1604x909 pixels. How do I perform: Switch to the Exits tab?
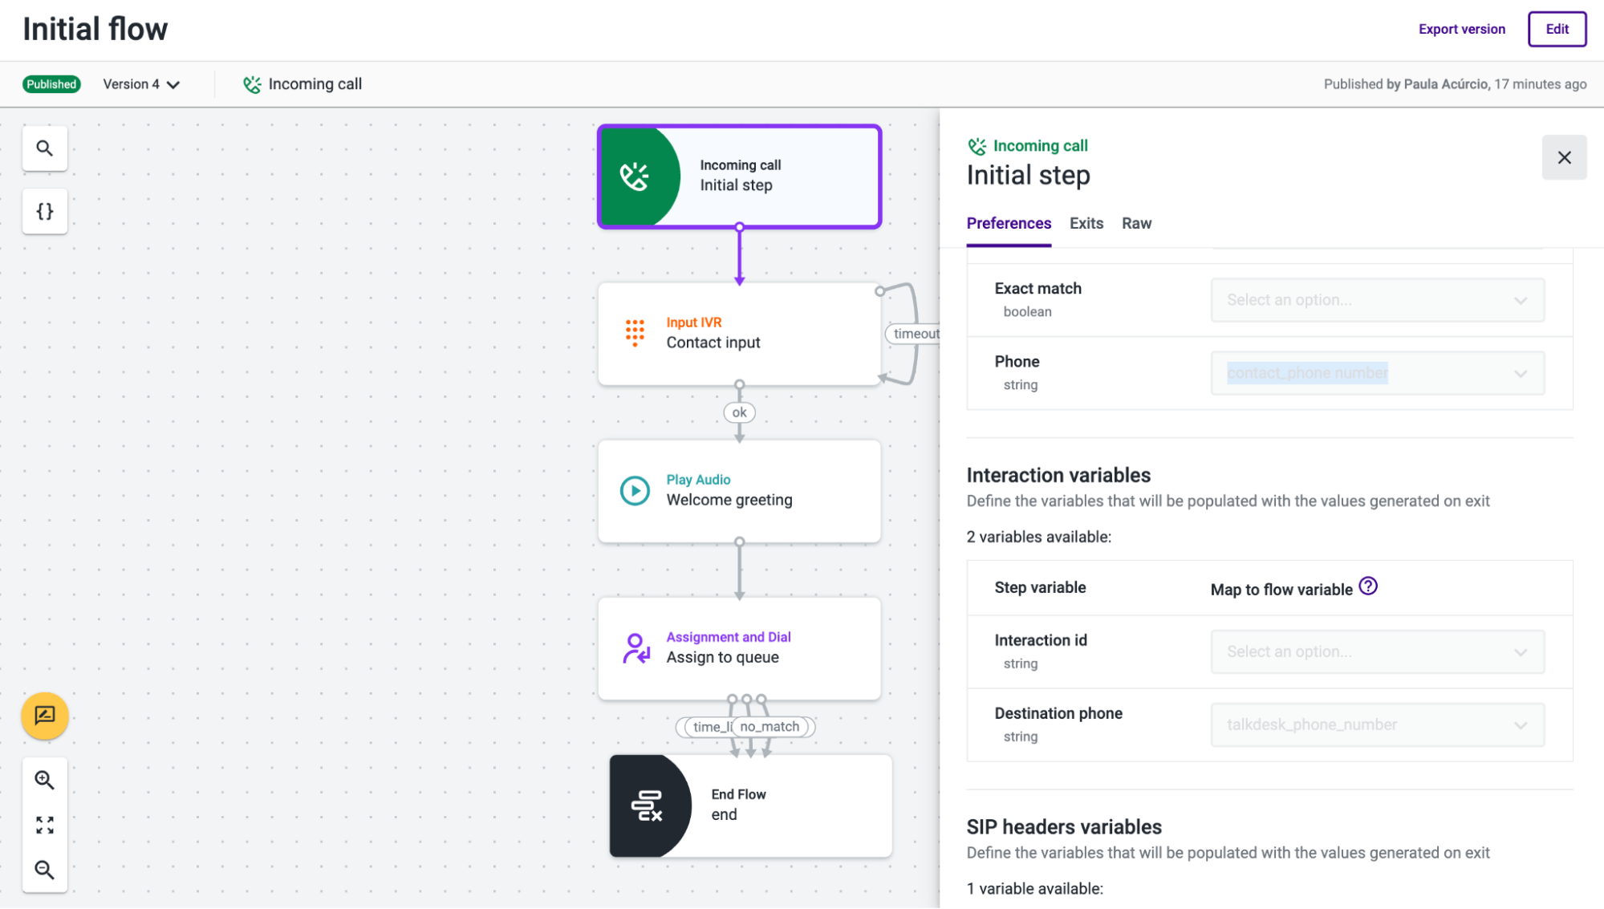(1086, 223)
